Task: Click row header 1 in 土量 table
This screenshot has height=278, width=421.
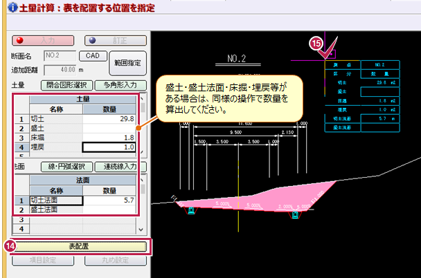Action: point(21,119)
